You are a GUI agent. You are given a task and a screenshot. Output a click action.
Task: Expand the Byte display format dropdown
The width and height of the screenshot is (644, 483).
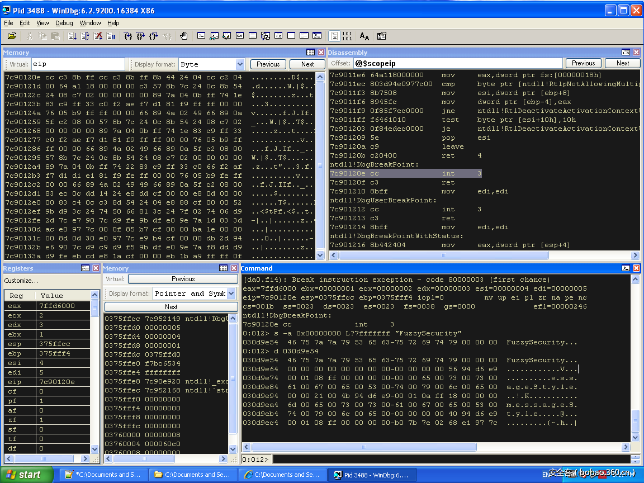tap(240, 64)
